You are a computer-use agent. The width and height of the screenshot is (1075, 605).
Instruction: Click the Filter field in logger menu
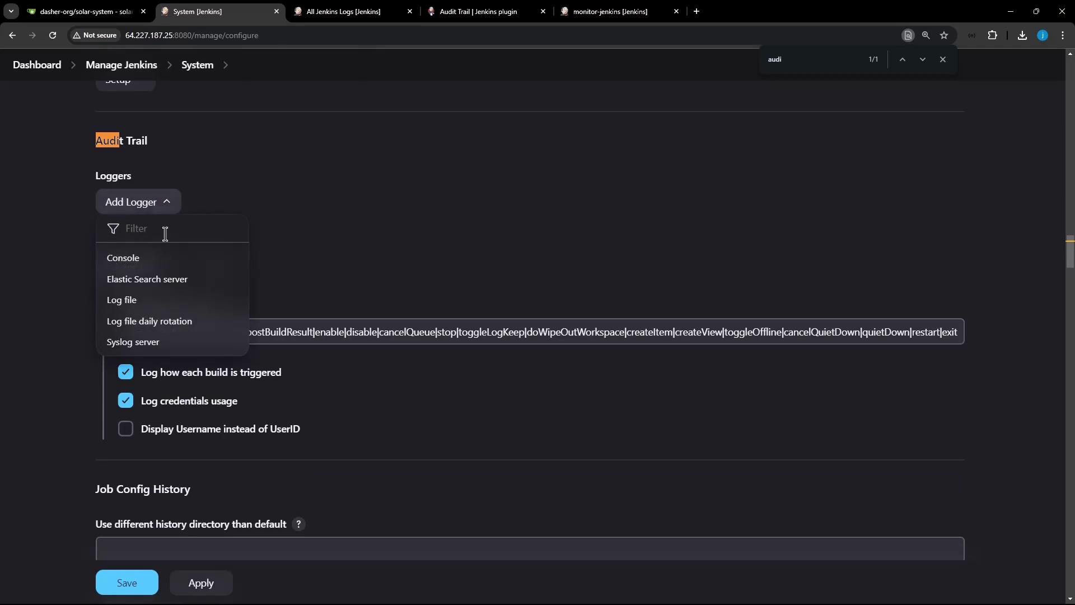(179, 229)
